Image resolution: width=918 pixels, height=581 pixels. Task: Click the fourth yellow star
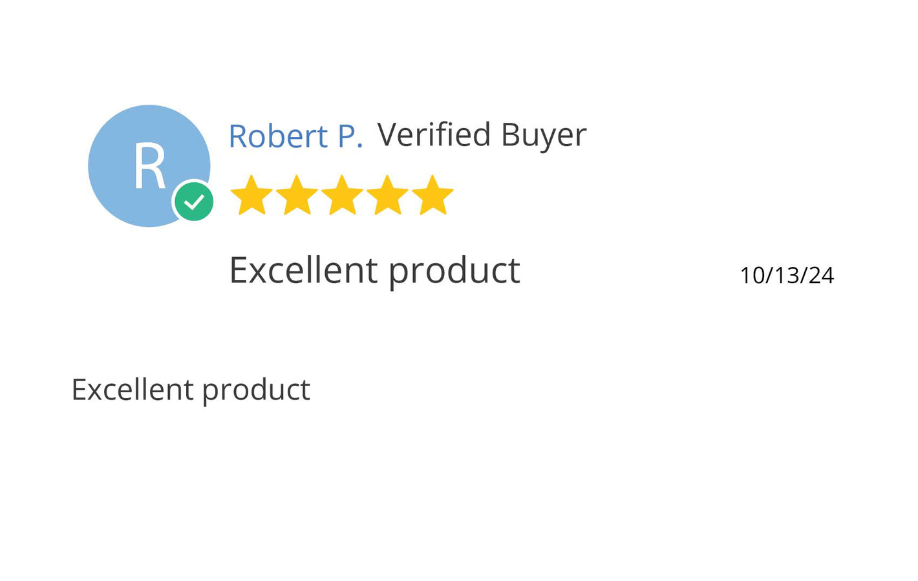tap(387, 195)
